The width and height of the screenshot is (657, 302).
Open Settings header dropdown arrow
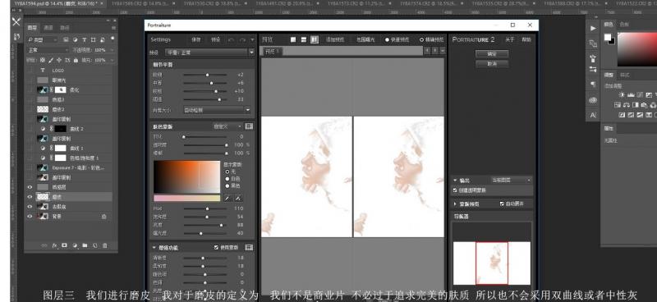(252, 39)
